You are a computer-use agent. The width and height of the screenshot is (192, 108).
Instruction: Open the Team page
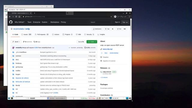click(29, 22)
